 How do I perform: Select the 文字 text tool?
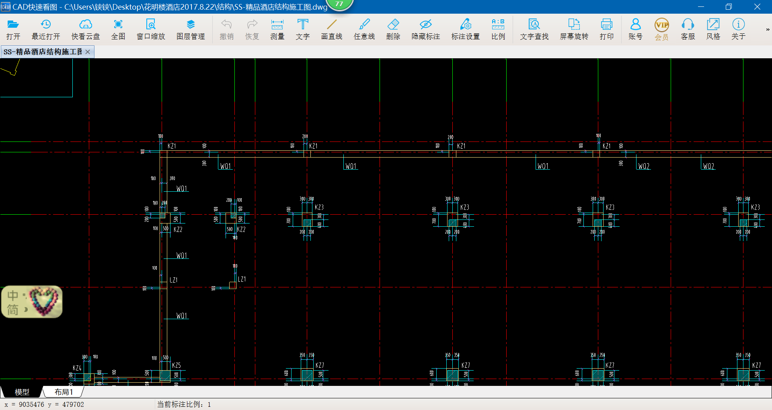[x=303, y=30]
